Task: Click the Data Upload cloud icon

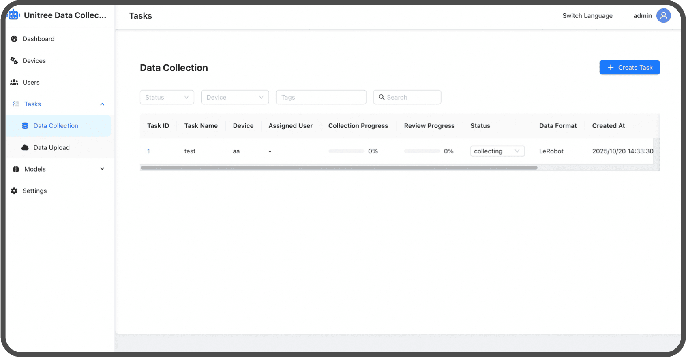Action: coord(25,148)
